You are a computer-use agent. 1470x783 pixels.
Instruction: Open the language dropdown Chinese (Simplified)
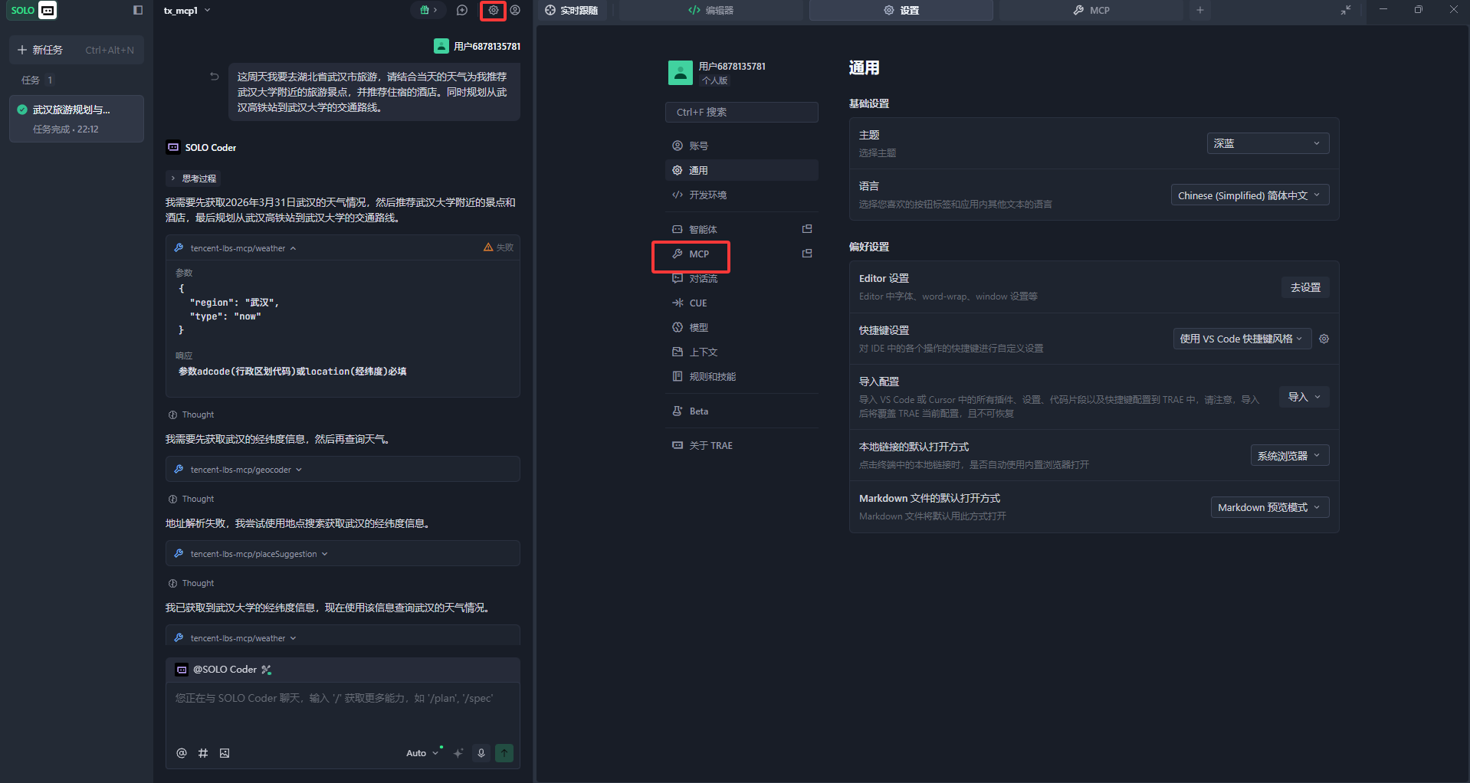1249,195
